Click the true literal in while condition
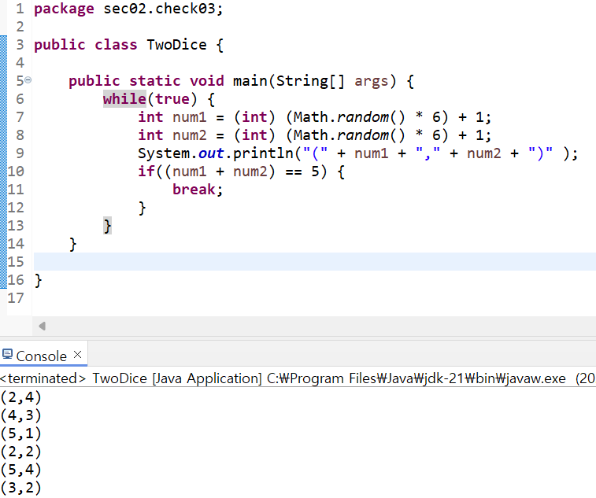This screenshot has height=498, width=596. [172, 99]
